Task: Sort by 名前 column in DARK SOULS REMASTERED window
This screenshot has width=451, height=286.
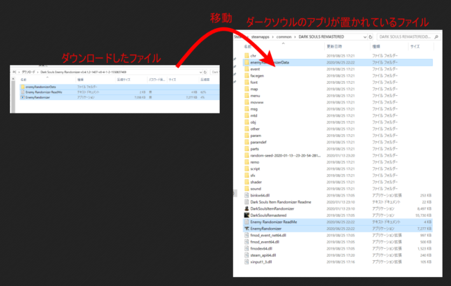Action: (248, 47)
